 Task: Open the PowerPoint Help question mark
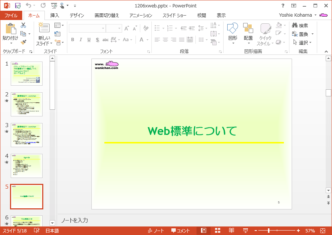click(283, 6)
